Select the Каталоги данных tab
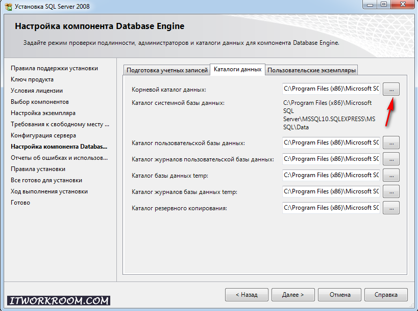 (237, 69)
